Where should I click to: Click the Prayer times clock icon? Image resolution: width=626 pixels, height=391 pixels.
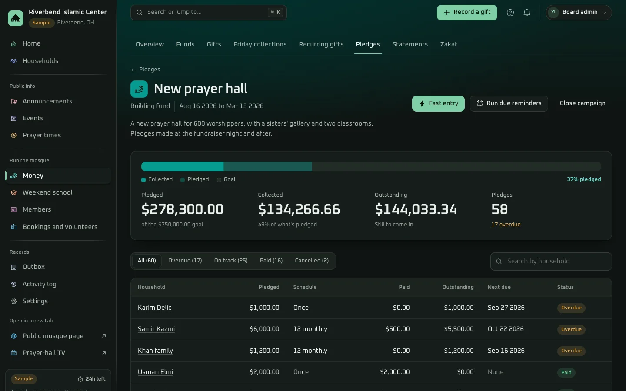coord(14,136)
